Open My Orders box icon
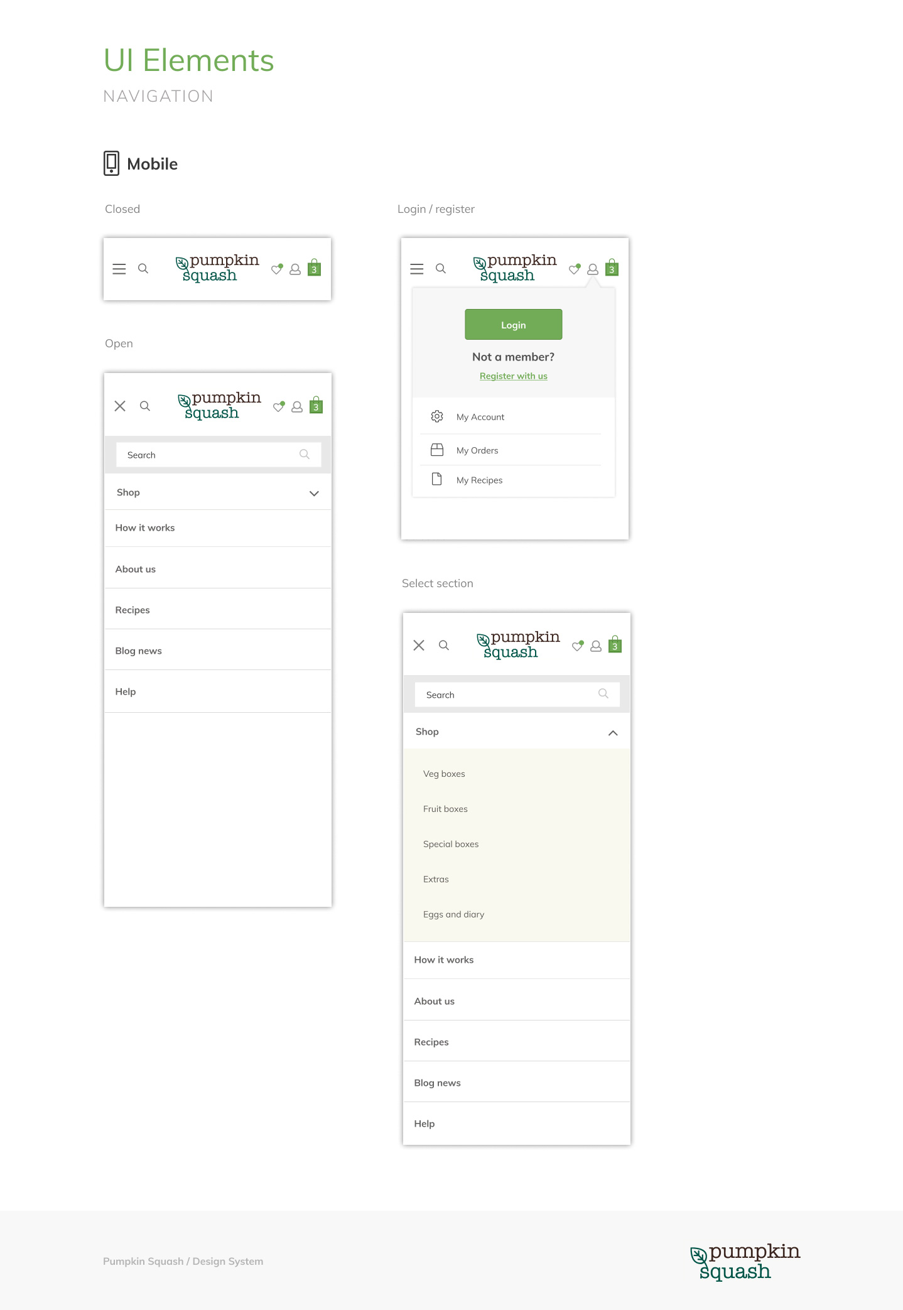Viewport: 903px width, 1310px height. click(437, 450)
